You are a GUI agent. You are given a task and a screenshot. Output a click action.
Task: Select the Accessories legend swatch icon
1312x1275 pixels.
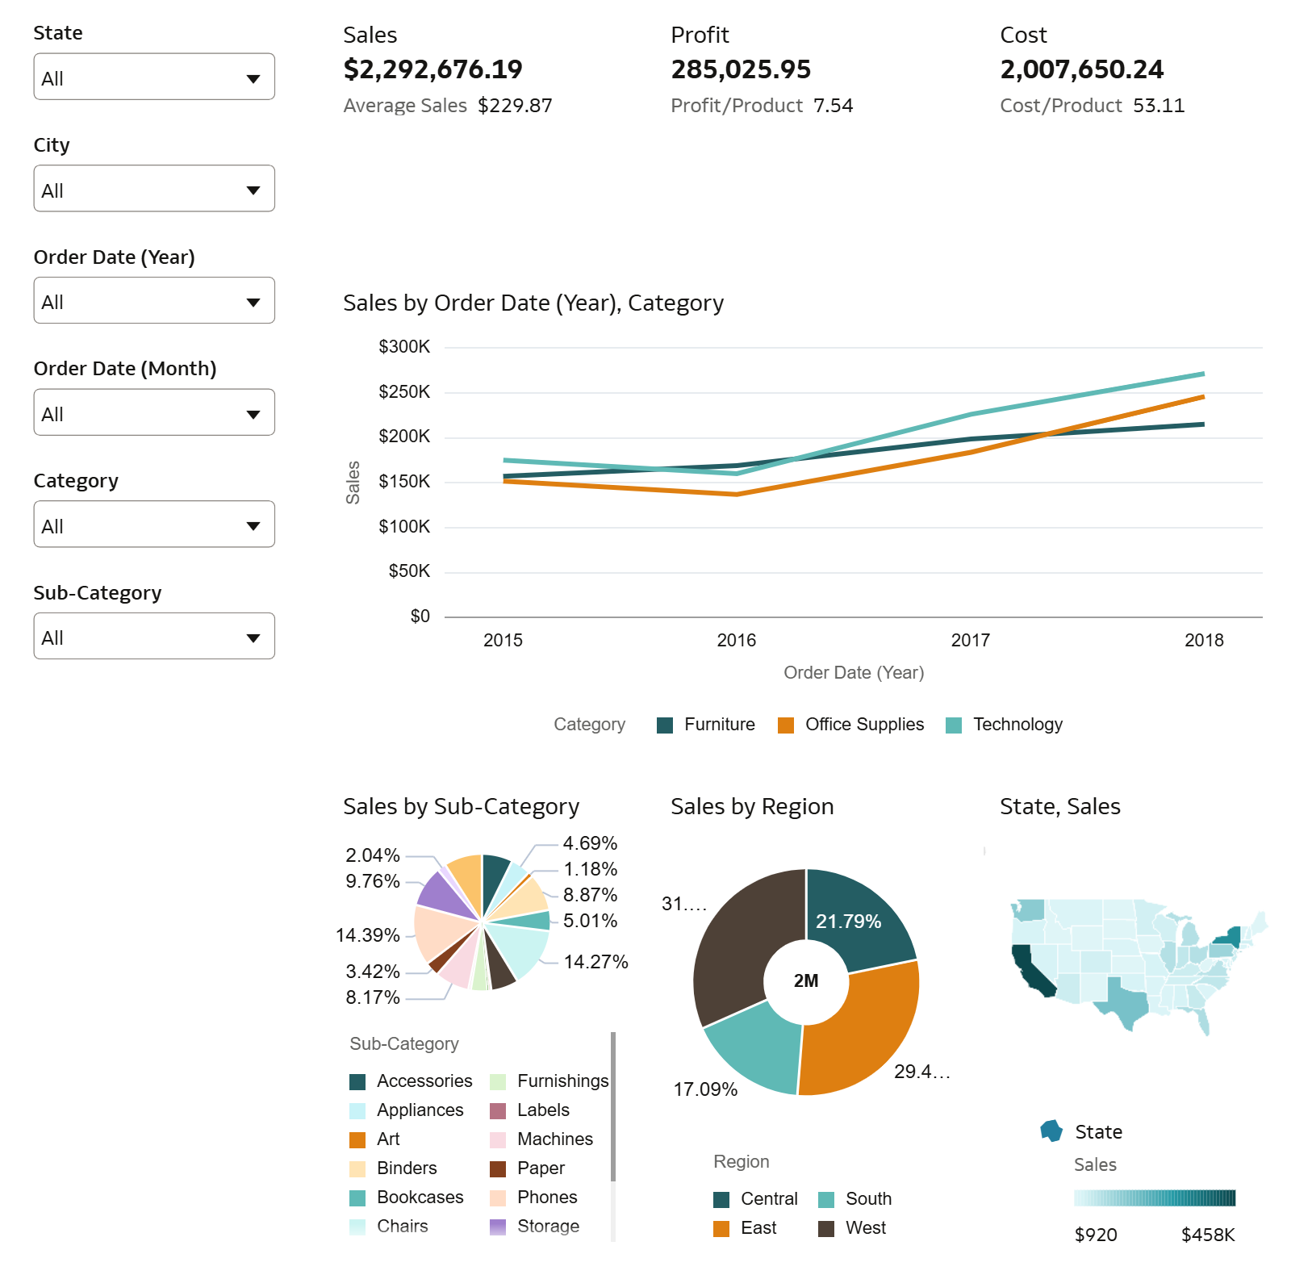(357, 1082)
